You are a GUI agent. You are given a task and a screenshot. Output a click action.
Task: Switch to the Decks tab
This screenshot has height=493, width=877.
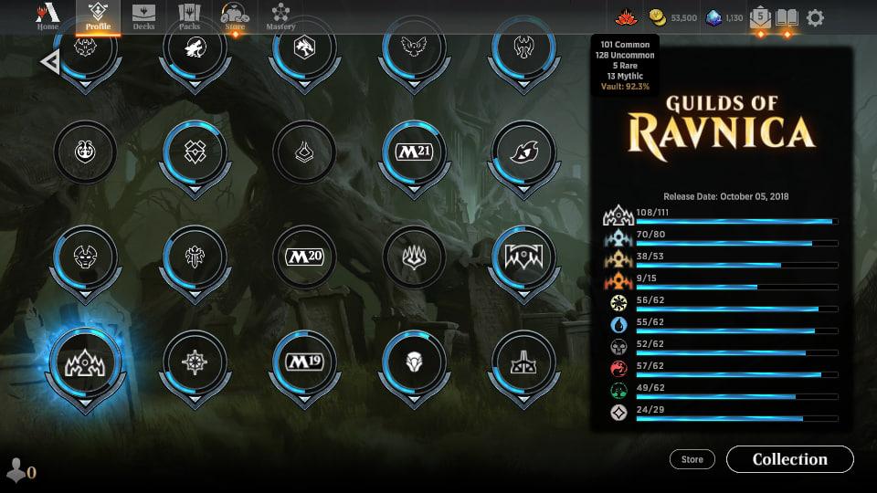click(143, 16)
